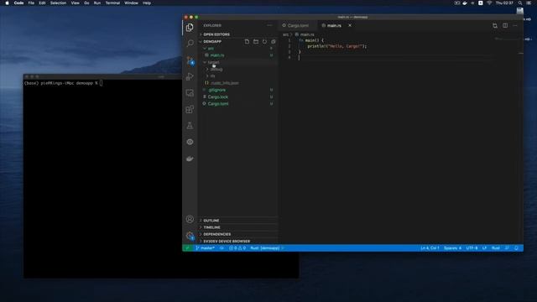
Task: Open the Remote Explorer icon in activity bar
Action: [190, 93]
